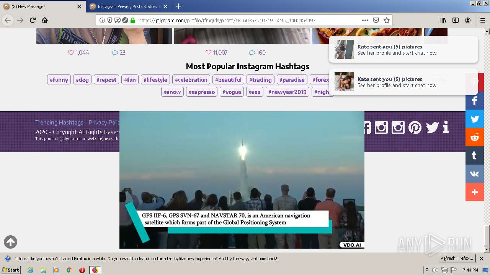Click the 23 comments bubble icon
The height and width of the screenshot is (275, 490).
click(115, 53)
